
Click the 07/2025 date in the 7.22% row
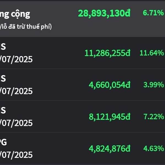[x=16, y=123]
